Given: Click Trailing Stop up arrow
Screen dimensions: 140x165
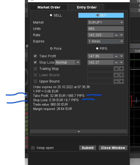Looking at the screenshot, I should pos(116,69).
